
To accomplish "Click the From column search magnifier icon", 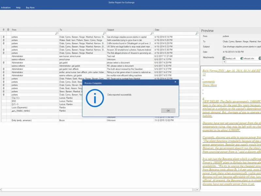I will [x=56, y=33].
